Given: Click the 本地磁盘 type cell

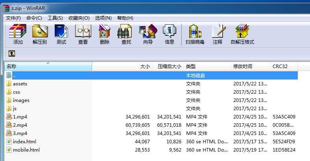Looking at the screenshot, I should (x=196, y=76).
